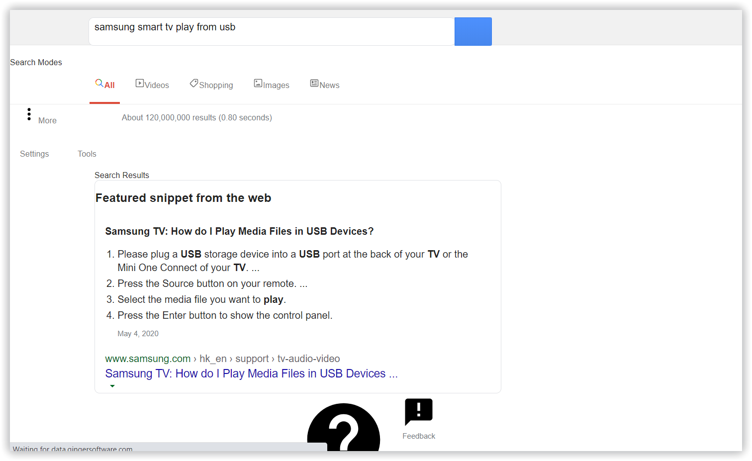Open the Shopping results tab
Image resolution: width=752 pixels, height=461 pixels.
pyautogui.click(x=211, y=85)
